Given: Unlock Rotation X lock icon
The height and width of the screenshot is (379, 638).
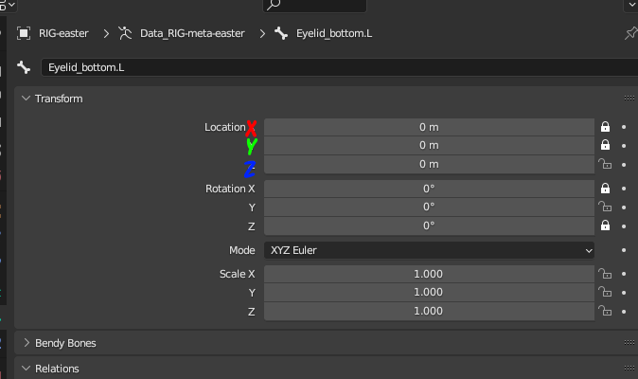Looking at the screenshot, I should click(605, 189).
